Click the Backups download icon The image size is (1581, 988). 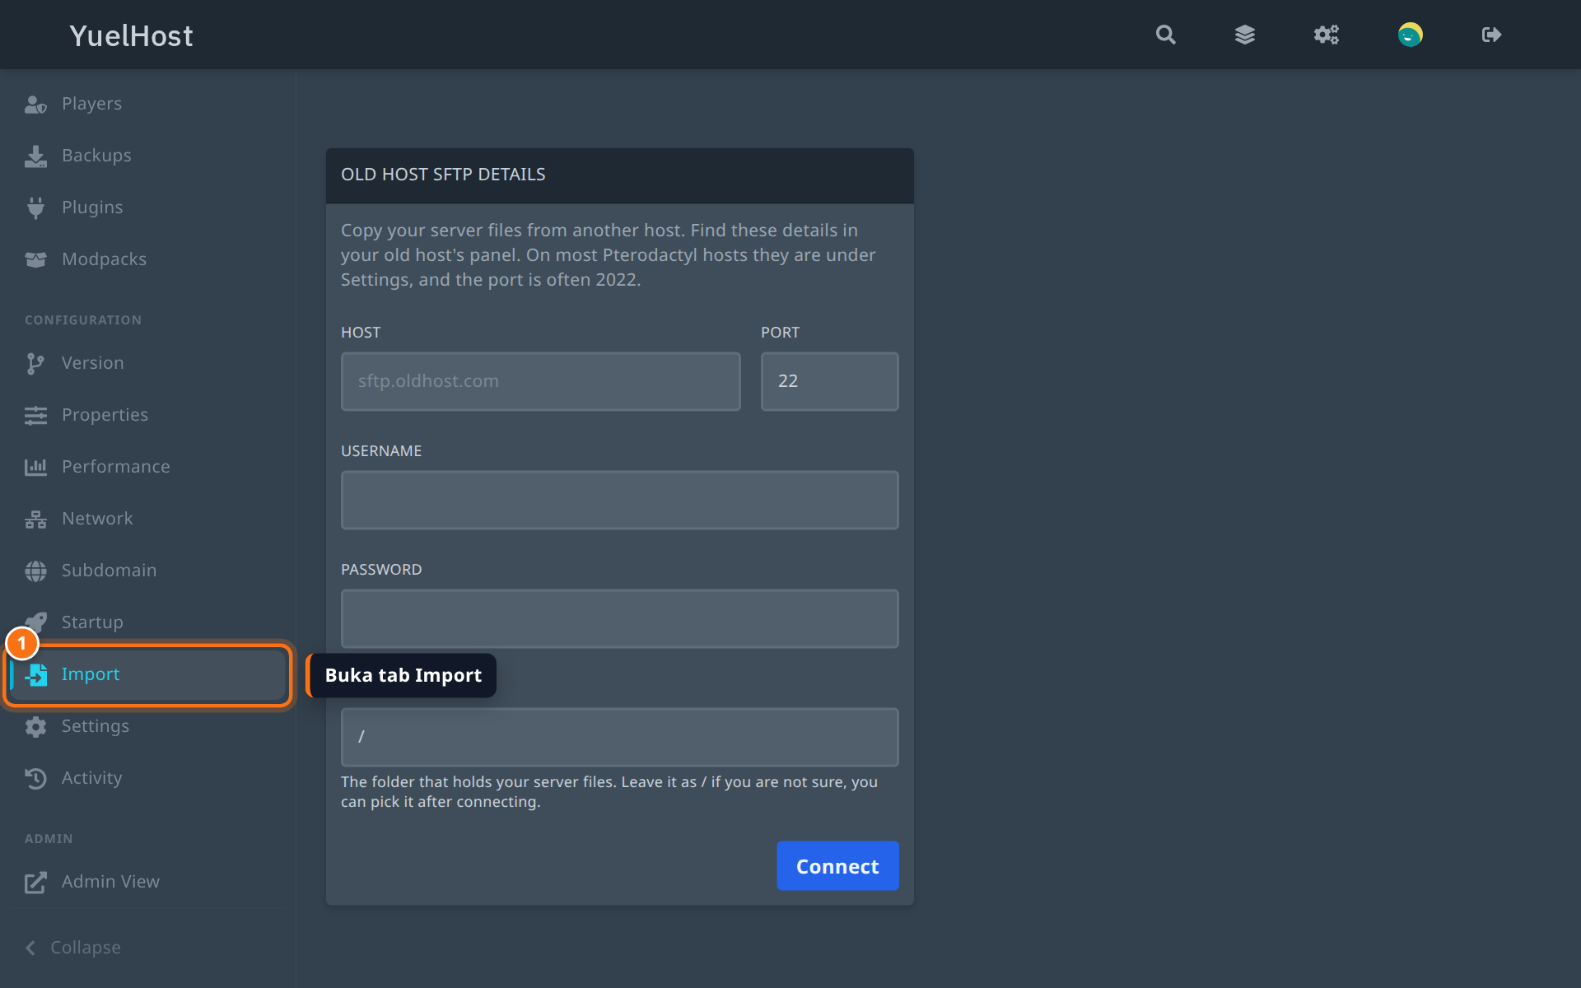point(35,156)
